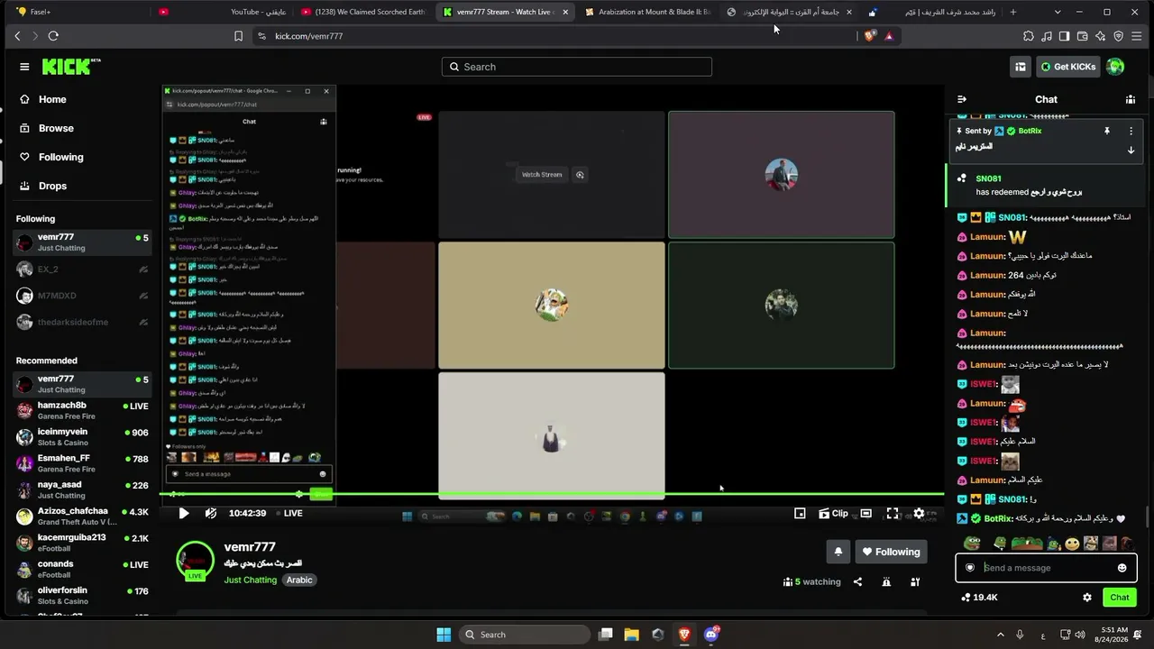Toggle theater mode in player
Image resolution: width=1154 pixels, height=649 pixels.
point(865,513)
